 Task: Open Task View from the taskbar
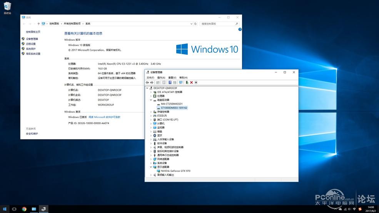pyautogui.click(x=14, y=209)
